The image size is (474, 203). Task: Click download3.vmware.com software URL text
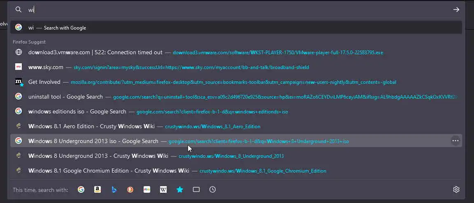278,53
